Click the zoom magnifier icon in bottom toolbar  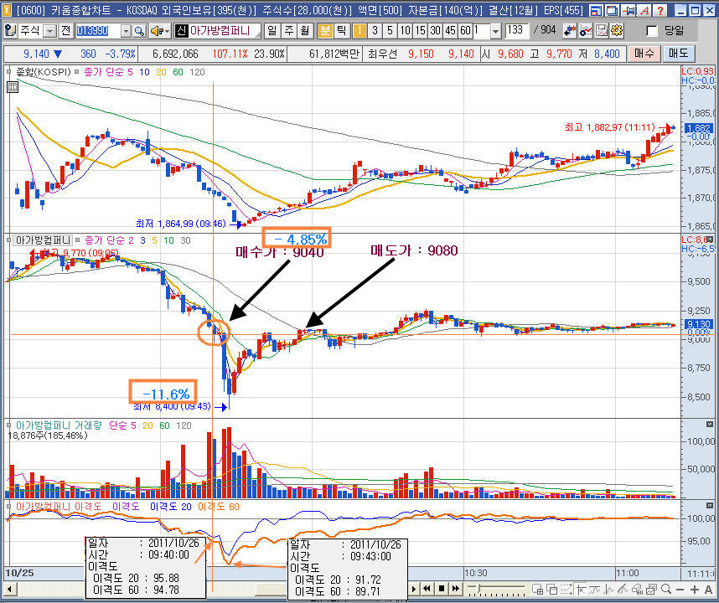pyautogui.click(x=666, y=589)
